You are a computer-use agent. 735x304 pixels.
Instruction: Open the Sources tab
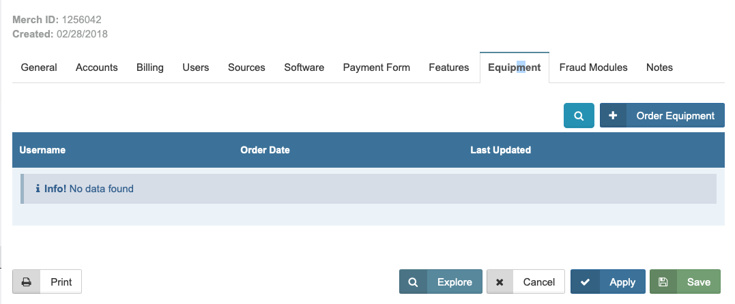[x=246, y=67]
